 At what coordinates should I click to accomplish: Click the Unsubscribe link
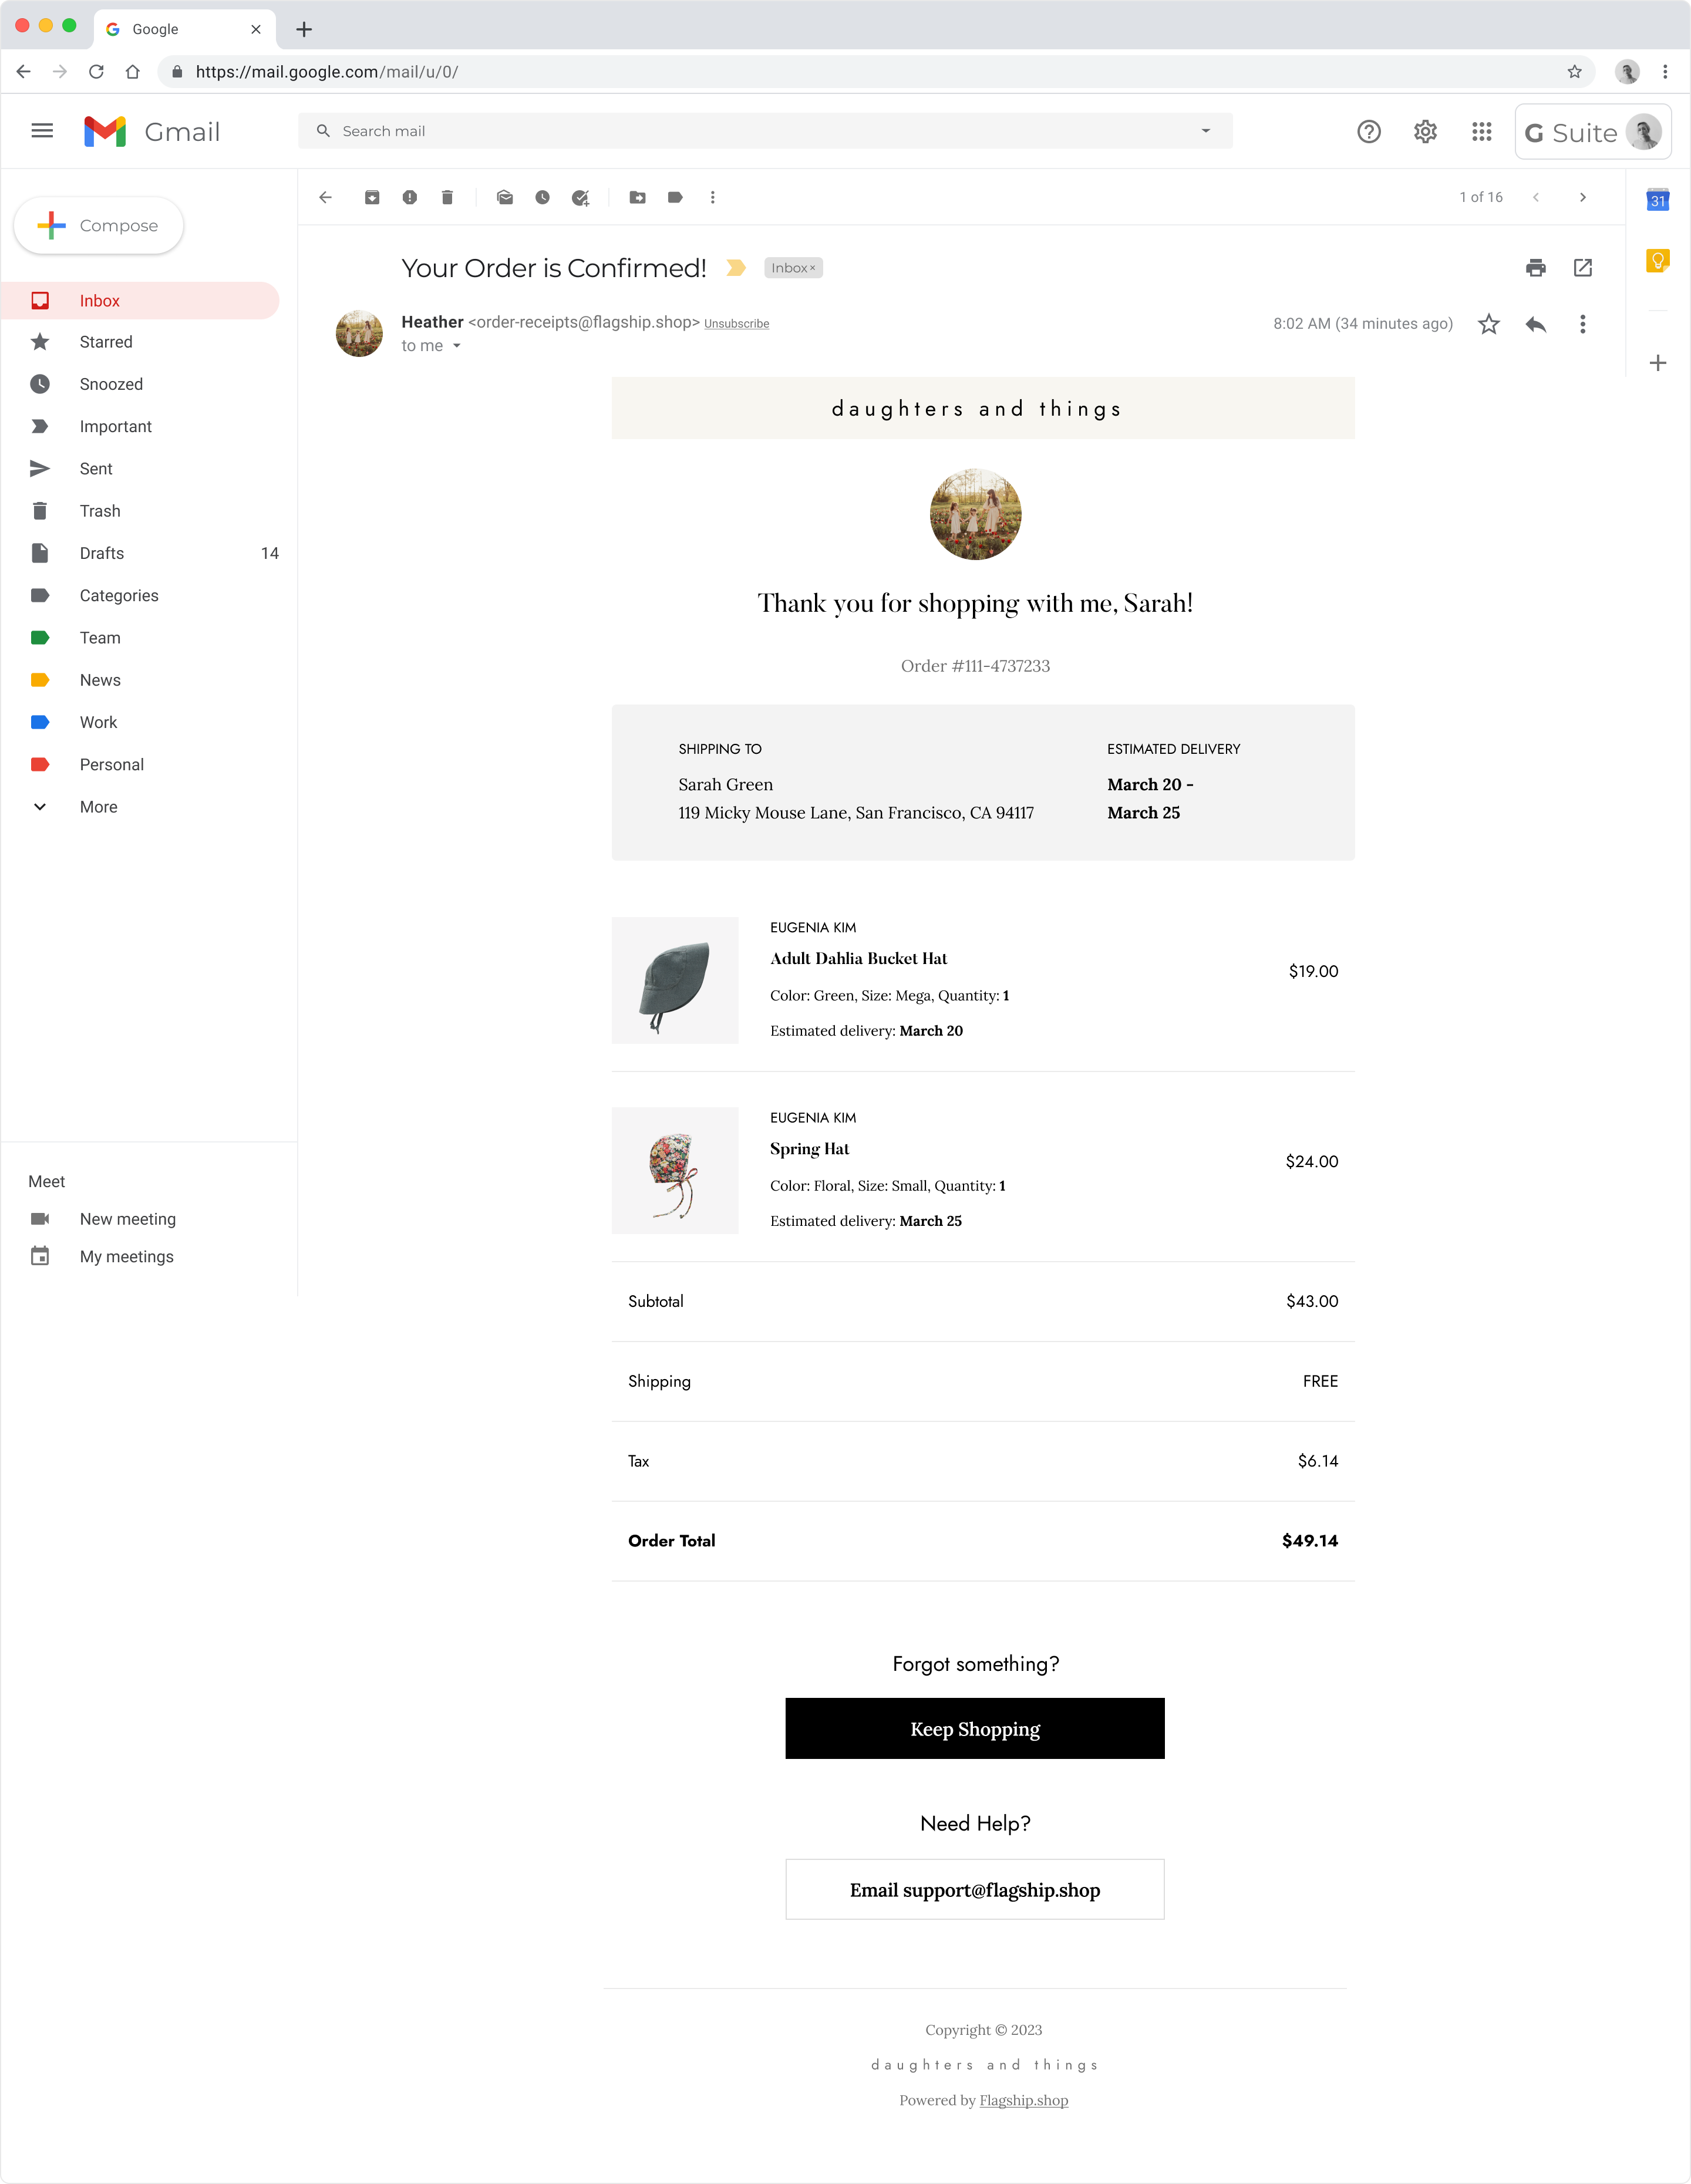click(x=736, y=324)
